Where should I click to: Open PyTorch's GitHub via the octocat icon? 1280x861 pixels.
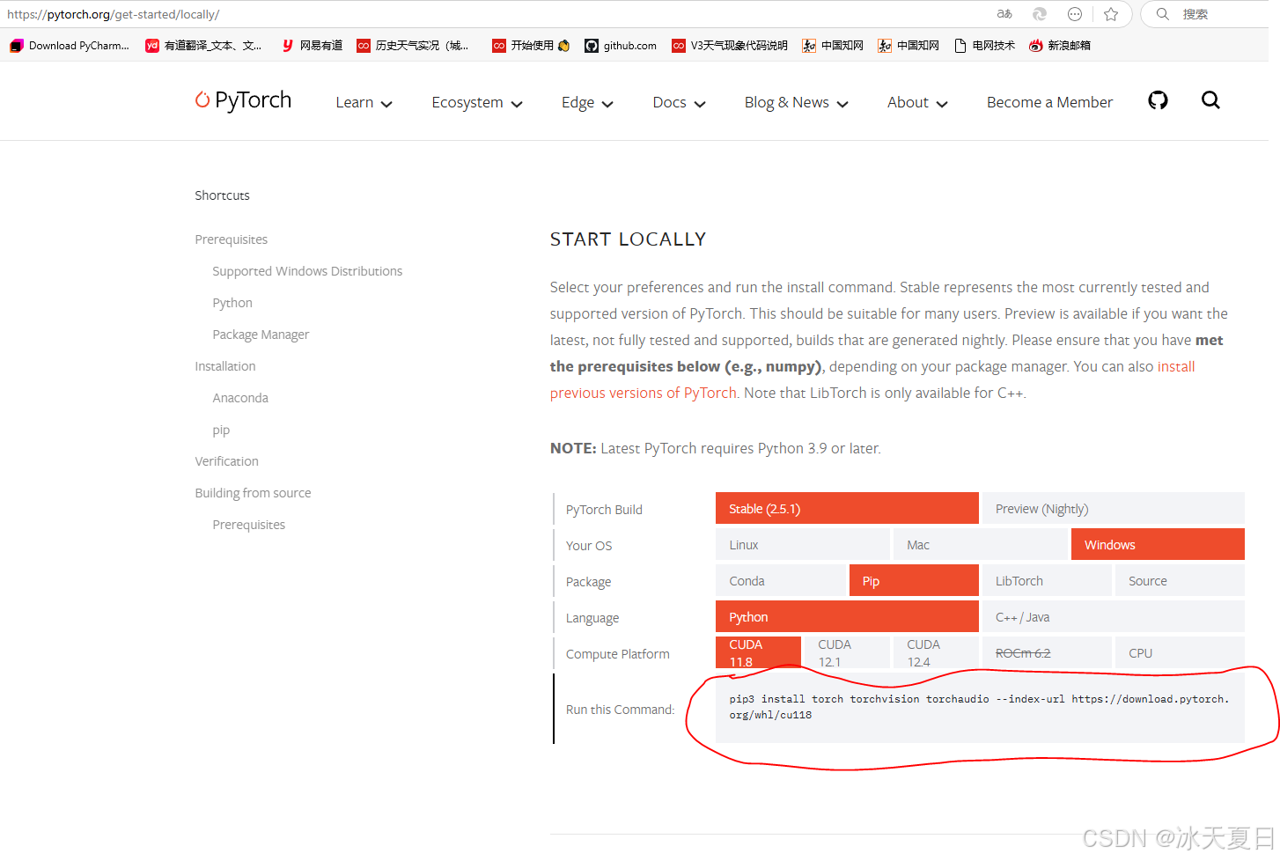[x=1158, y=100]
